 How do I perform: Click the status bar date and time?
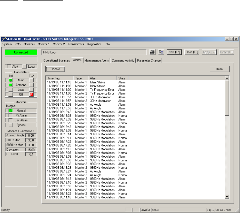(220, 210)
